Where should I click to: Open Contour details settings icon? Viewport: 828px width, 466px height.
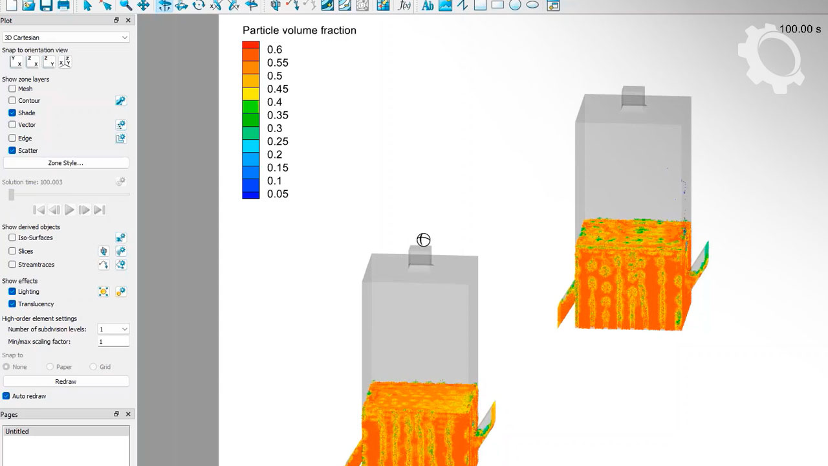[120, 101]
